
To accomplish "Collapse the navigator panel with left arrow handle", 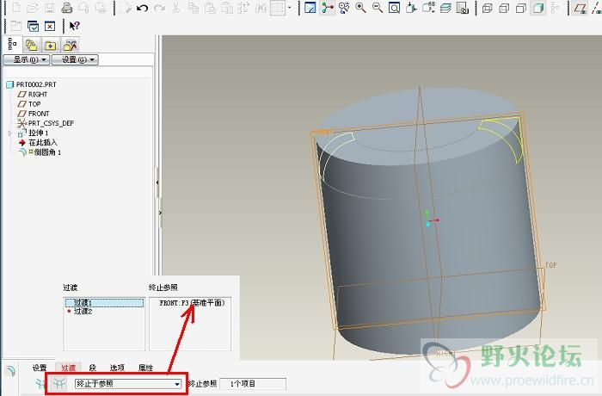I will point(157,183).
